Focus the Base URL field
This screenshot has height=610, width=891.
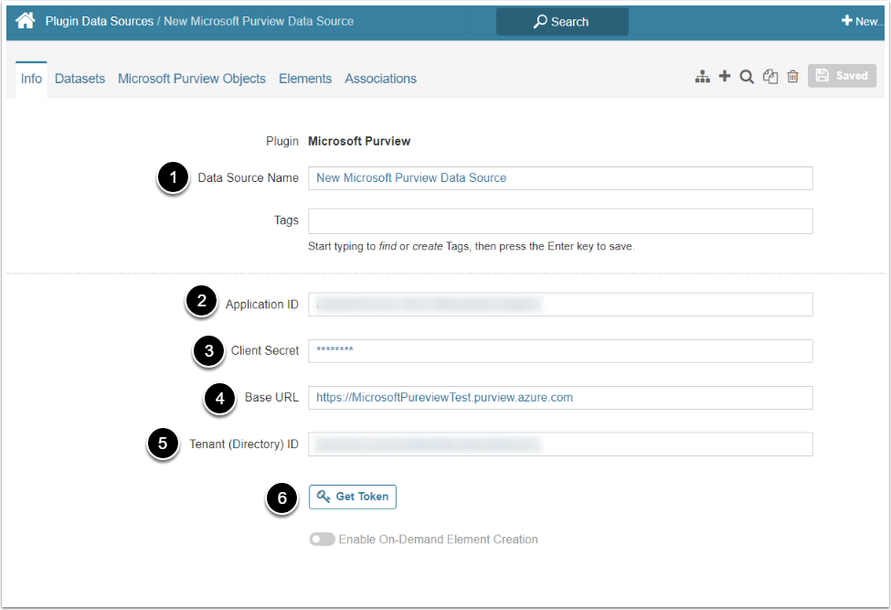[560, 398]
